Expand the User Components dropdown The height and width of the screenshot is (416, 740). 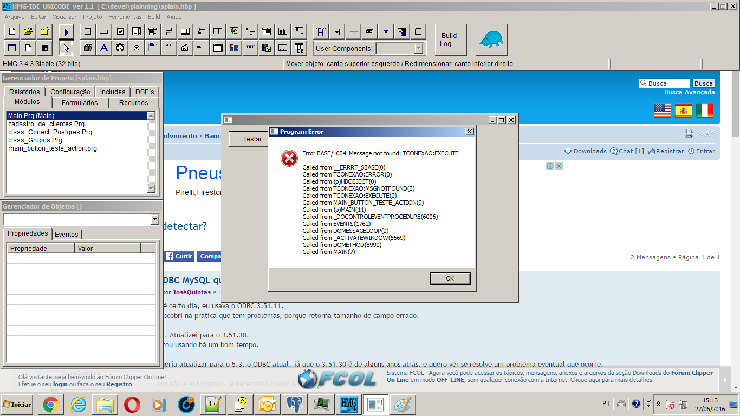click(418, 49)
